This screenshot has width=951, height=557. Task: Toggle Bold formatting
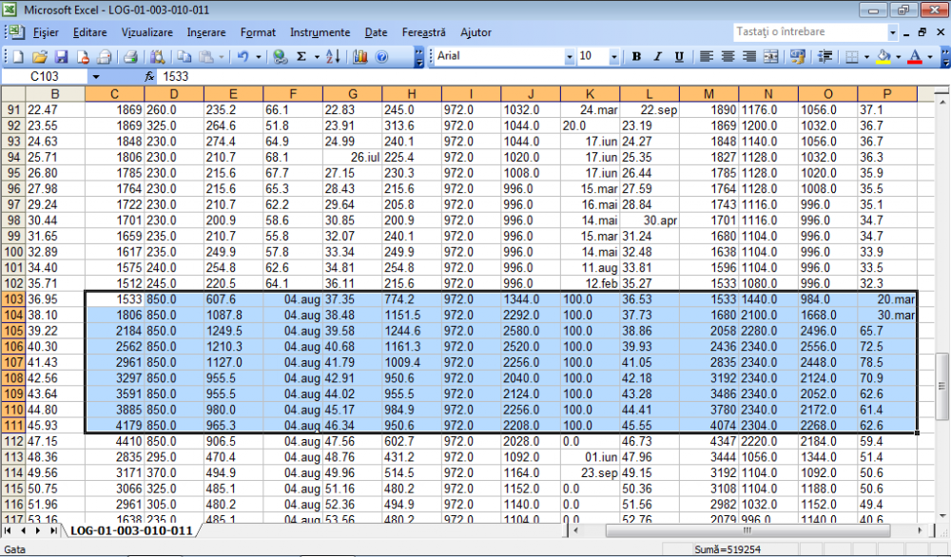tap(636, 57)
